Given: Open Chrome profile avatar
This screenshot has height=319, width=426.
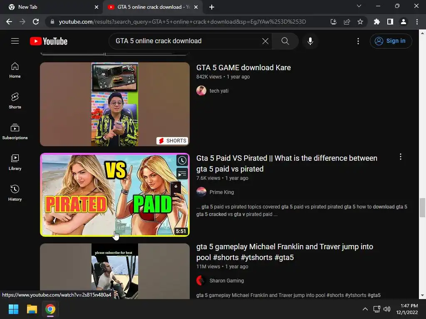Looking at the screenshot, I should coord(404,22).
